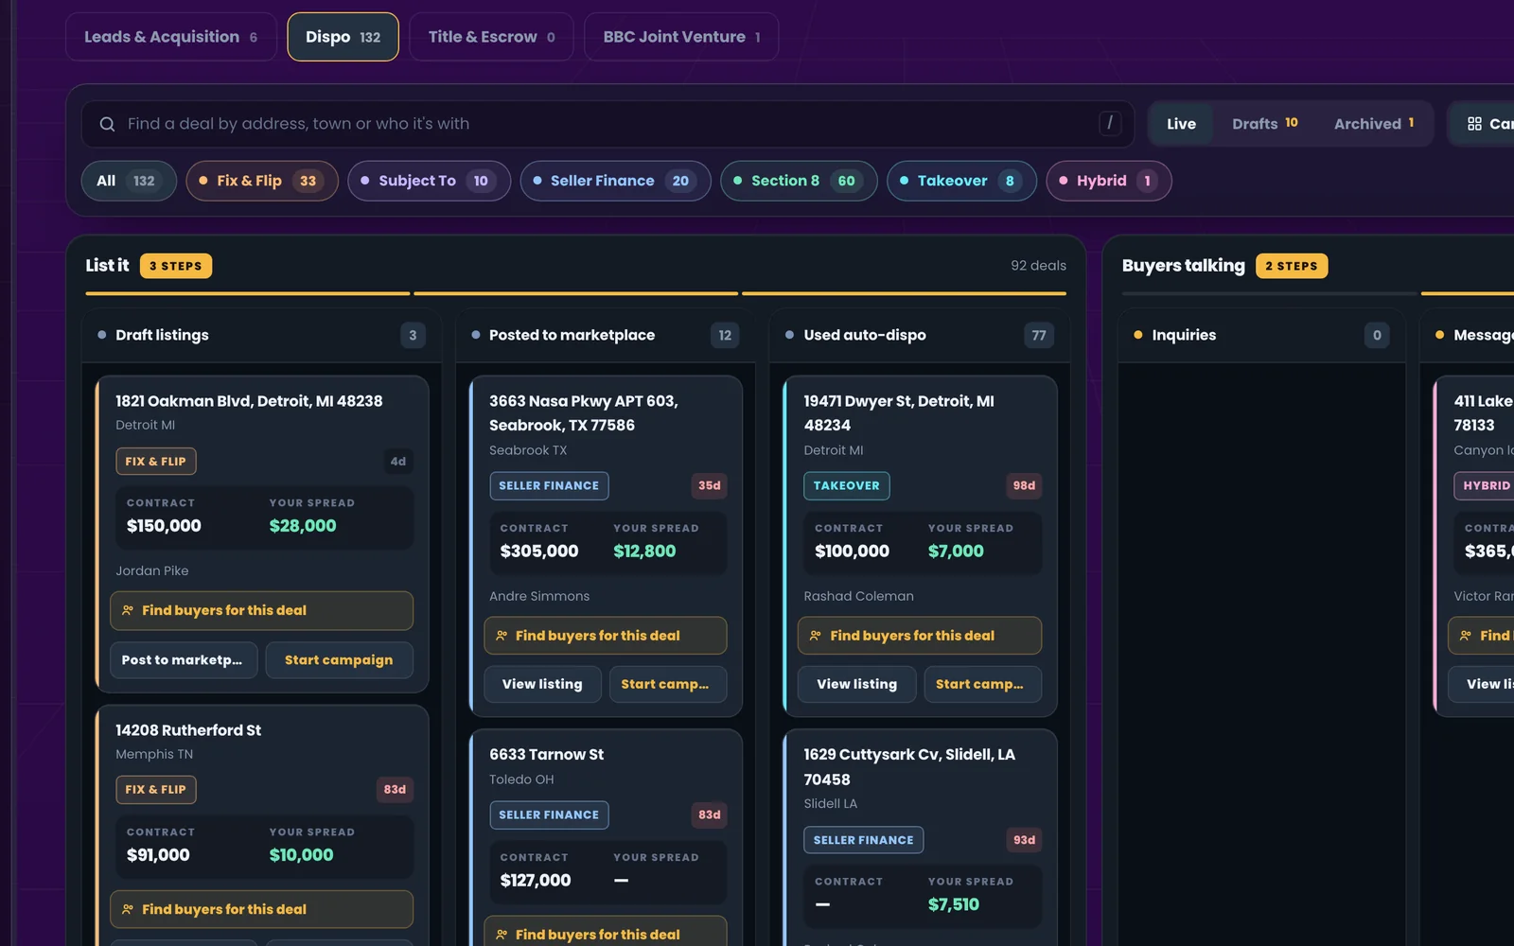This screenshot has width=1514, height=946.
Task: Filter deals by Takeover
Action: 961,181
